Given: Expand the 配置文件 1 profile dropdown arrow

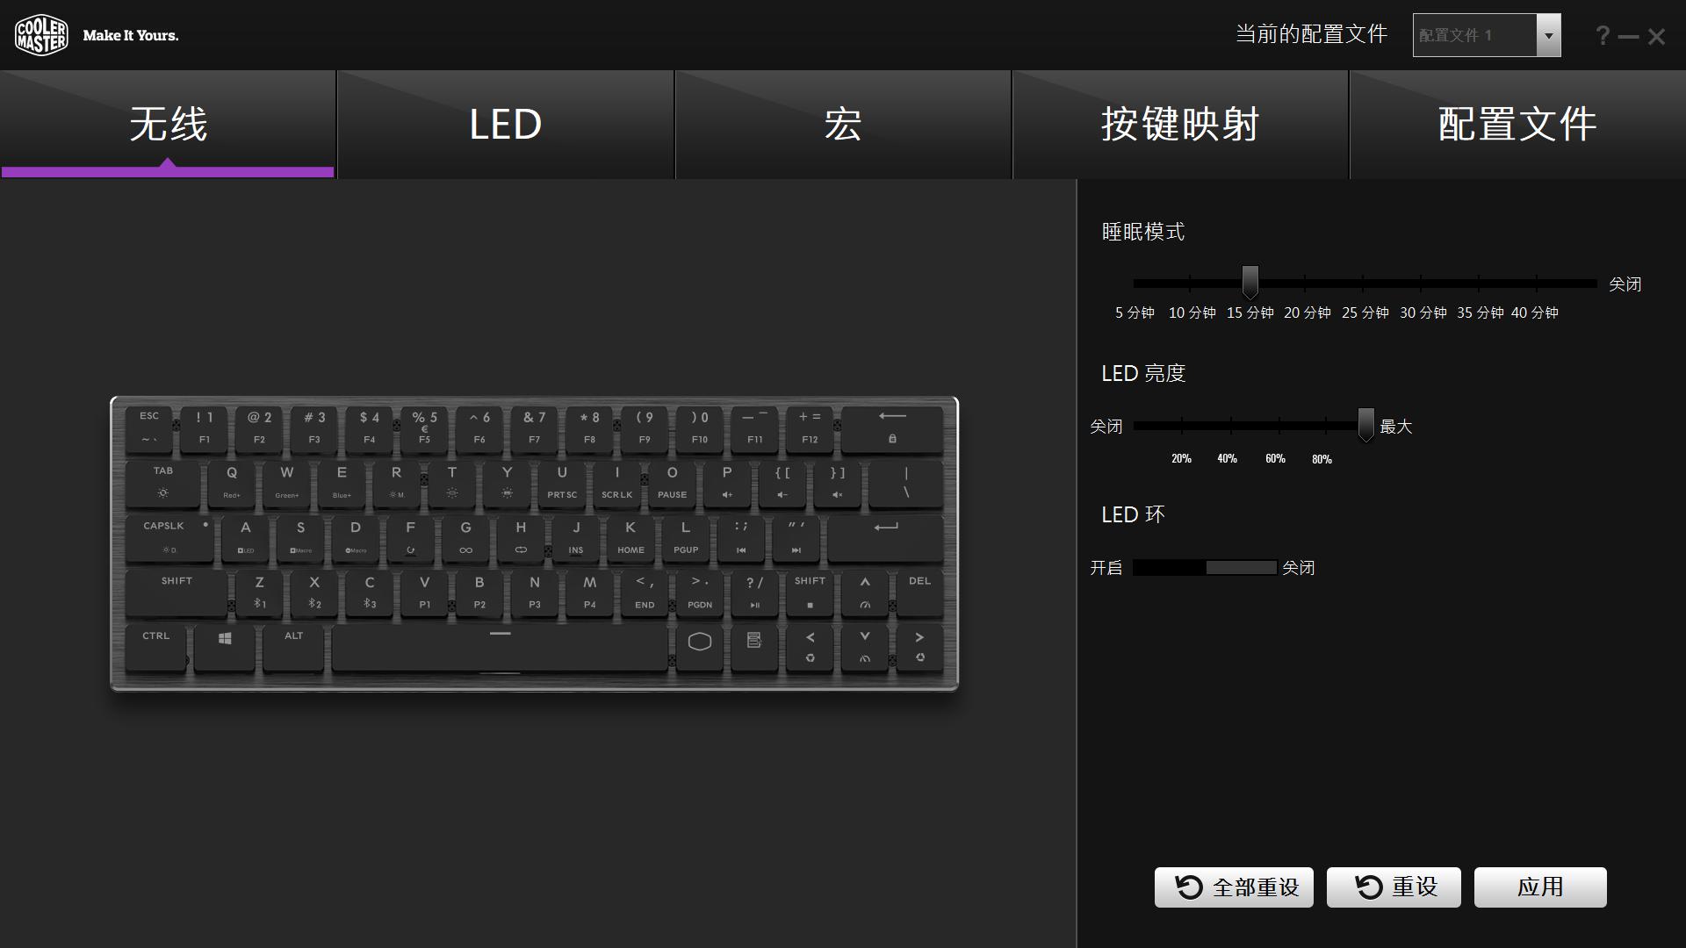Looking at the screenshot, I should coord(1548,36).
